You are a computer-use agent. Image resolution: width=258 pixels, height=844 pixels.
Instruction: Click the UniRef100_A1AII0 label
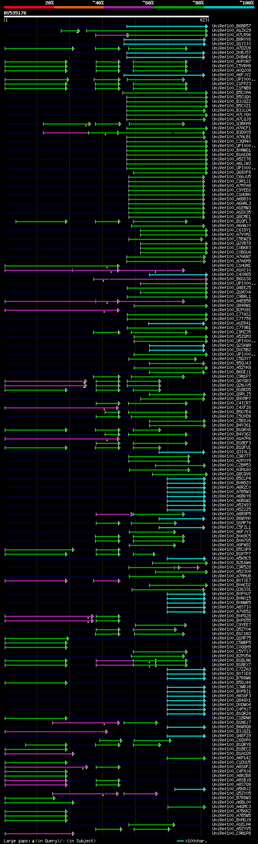click(231, 270)
